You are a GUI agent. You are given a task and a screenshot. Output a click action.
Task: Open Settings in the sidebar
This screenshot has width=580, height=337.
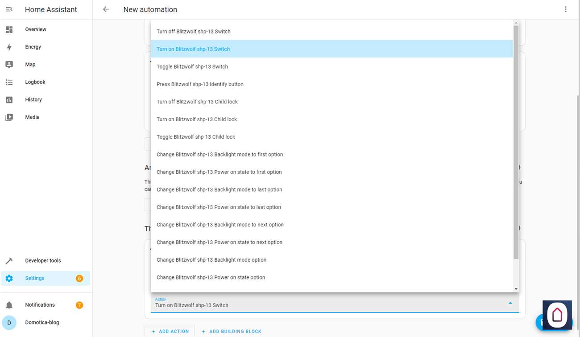pyautogui.click(x=35, y=278)
